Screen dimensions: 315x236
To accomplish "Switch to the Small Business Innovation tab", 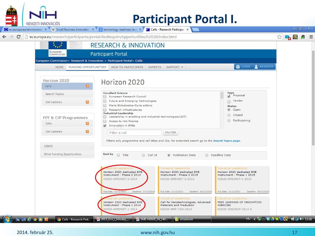I will tap(73, 29).
